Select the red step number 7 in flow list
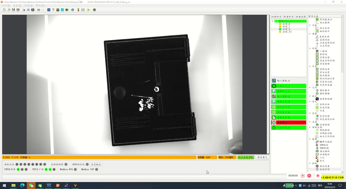Image resolution: width=346 pixels, height=189 pixels. click(288, 123)
